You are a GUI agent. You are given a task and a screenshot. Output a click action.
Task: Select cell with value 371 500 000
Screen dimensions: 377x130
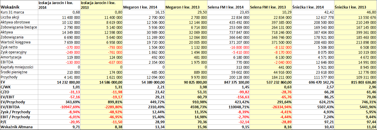pos(270,42)
